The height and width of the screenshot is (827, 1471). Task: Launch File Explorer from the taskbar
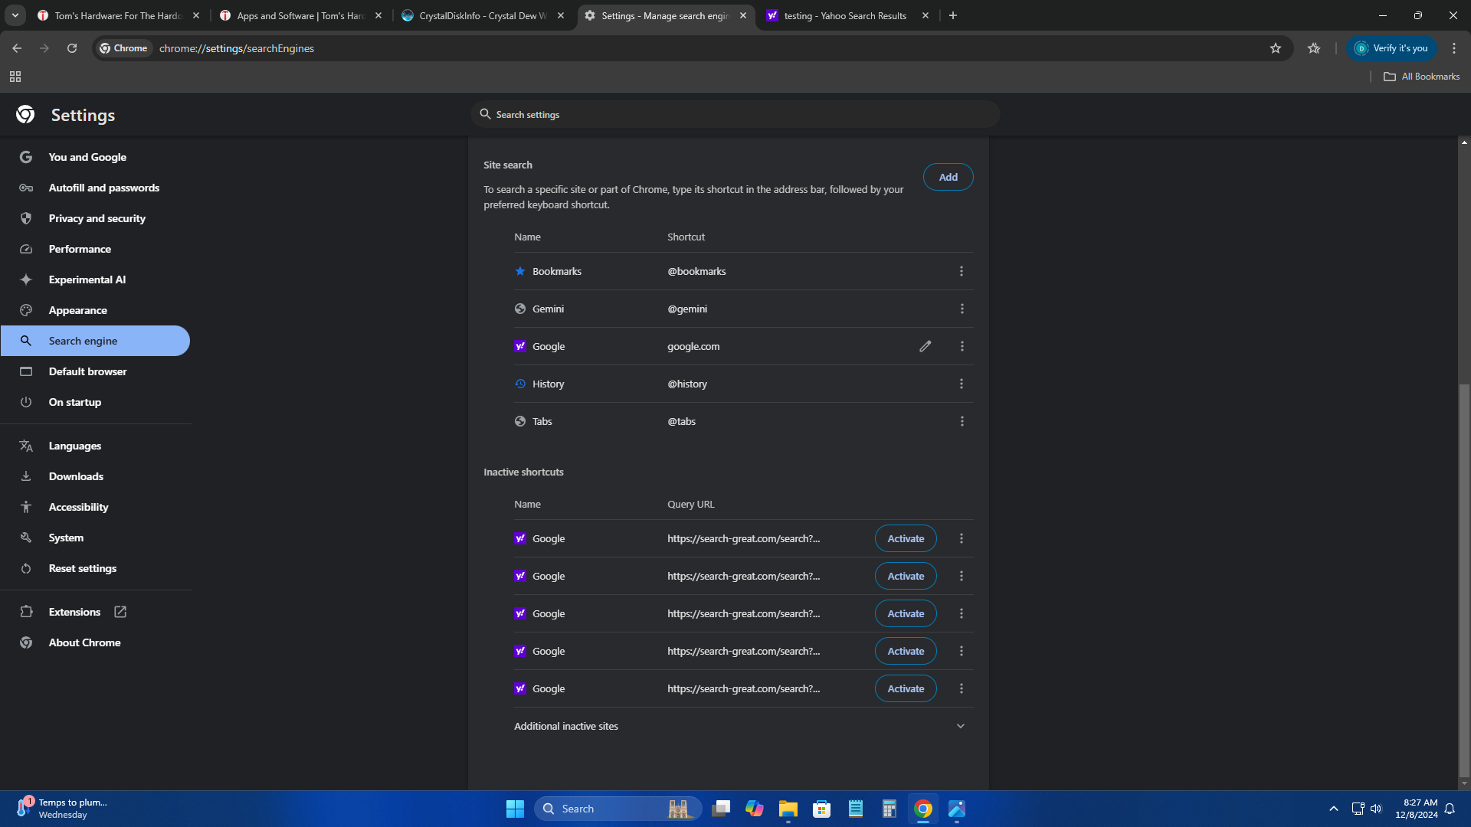point(788,809)
